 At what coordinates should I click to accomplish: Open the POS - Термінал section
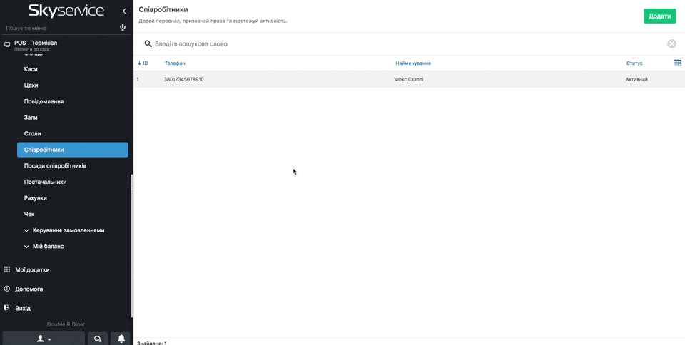[36, 43]
